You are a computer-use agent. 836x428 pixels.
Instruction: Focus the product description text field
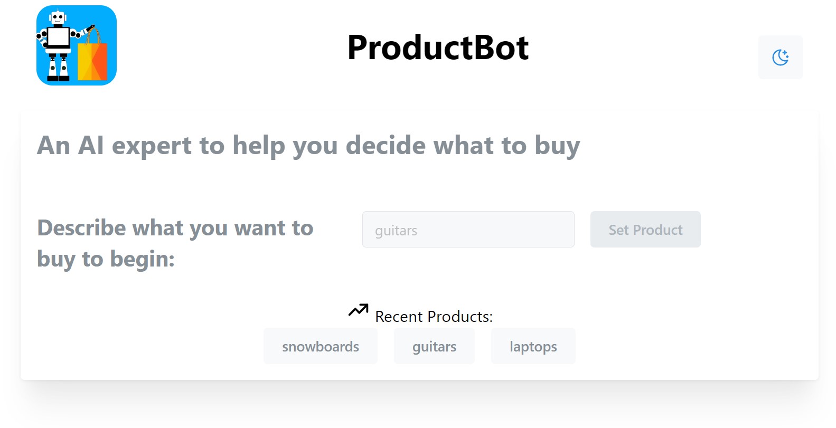[468, 230]
